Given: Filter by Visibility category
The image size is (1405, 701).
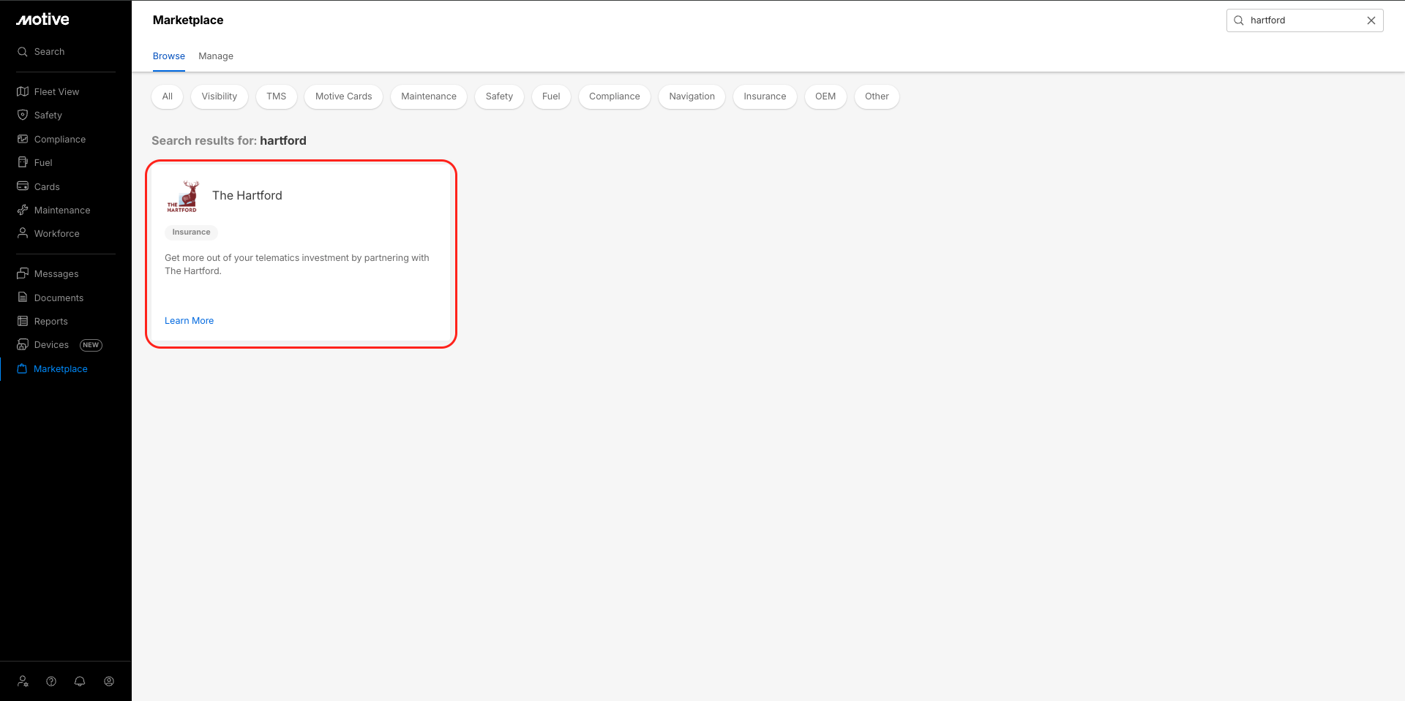Looking at the screenshot, I should click(x=220, y=96).
